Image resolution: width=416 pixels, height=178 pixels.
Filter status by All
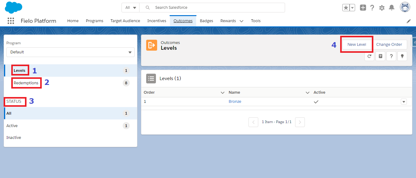(70, 113)
